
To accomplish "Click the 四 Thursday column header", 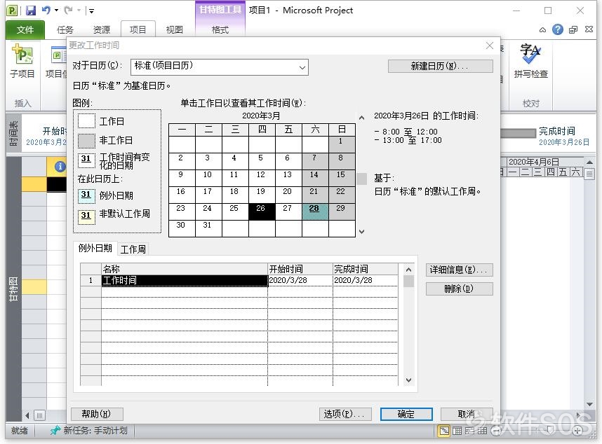I will pyautogui.click(x=262, y=130).
